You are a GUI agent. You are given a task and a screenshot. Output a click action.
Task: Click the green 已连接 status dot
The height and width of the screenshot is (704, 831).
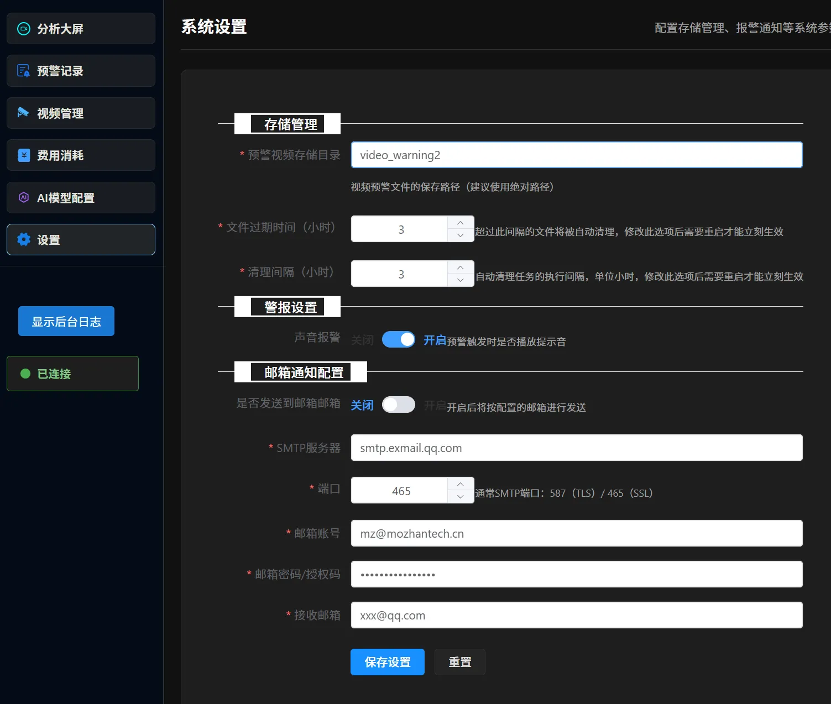25,374
